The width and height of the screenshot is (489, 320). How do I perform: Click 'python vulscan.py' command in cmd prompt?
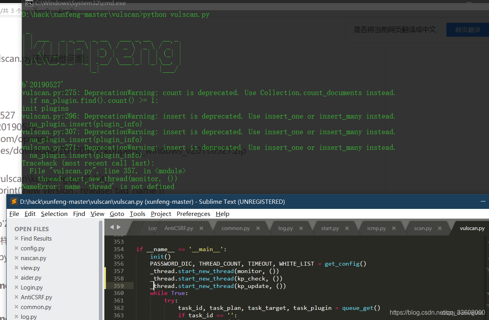coord(176,14)
